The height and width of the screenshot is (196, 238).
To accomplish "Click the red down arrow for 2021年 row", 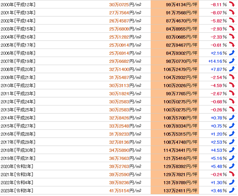I will tap(232, 174).
